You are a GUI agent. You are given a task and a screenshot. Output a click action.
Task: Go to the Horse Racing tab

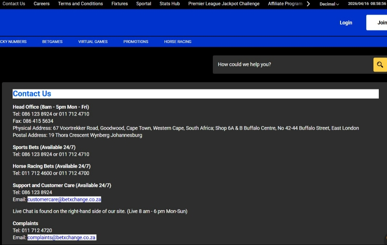coord(178,42)
